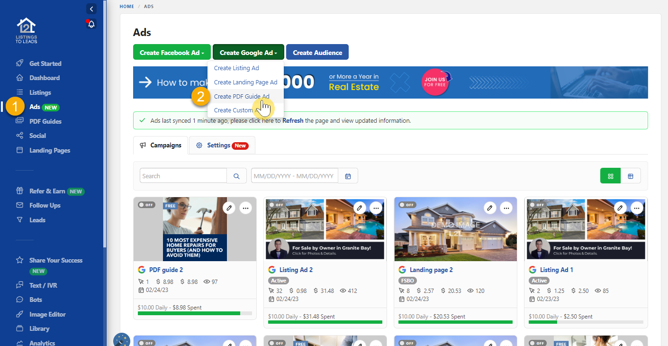Open the Create Facebook Ad dropdown
The height and width of the screenshot is (346, 668).
coord(172,52)
